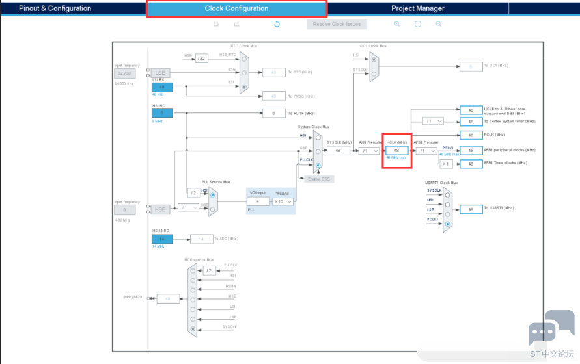Screen dimensions: 580x364
Task: Select HSI in the System Clock Mux
Action: pyautogui.click(x=318, y=138)
